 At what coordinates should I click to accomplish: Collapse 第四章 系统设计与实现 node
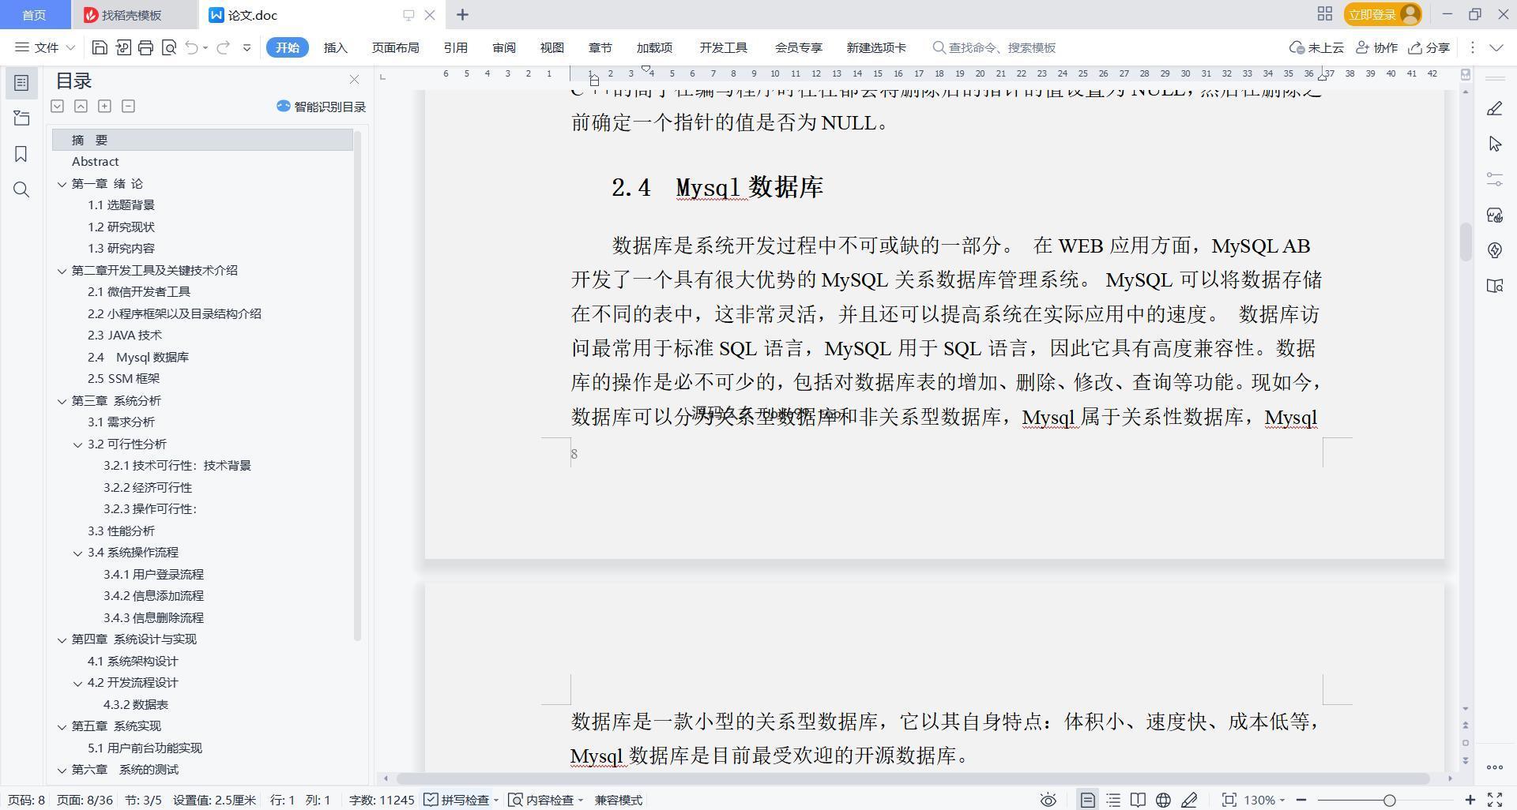(x=62, y=639)
